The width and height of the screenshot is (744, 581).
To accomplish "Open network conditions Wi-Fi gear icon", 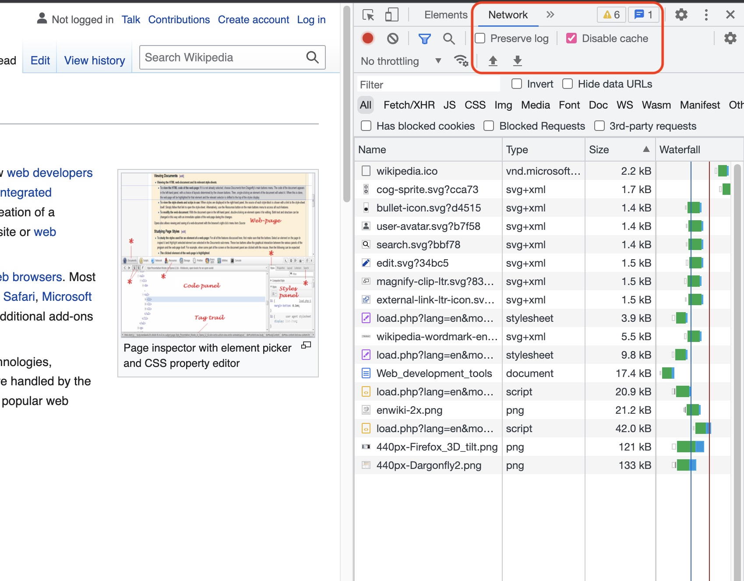I will coord(461,61).
